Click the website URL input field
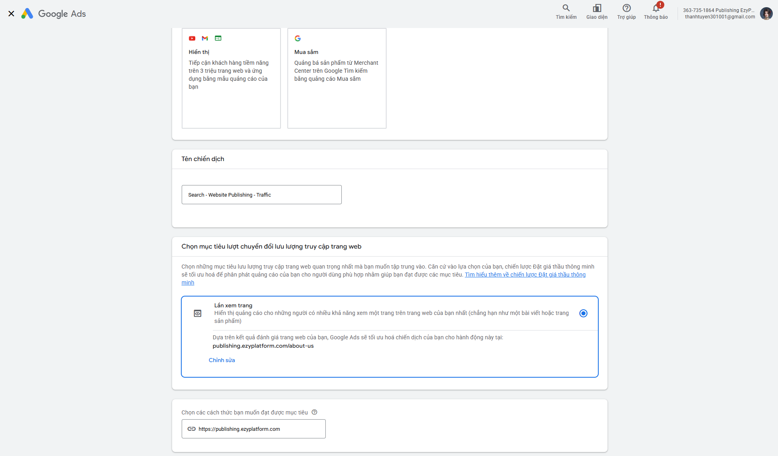 coord(254,429)
